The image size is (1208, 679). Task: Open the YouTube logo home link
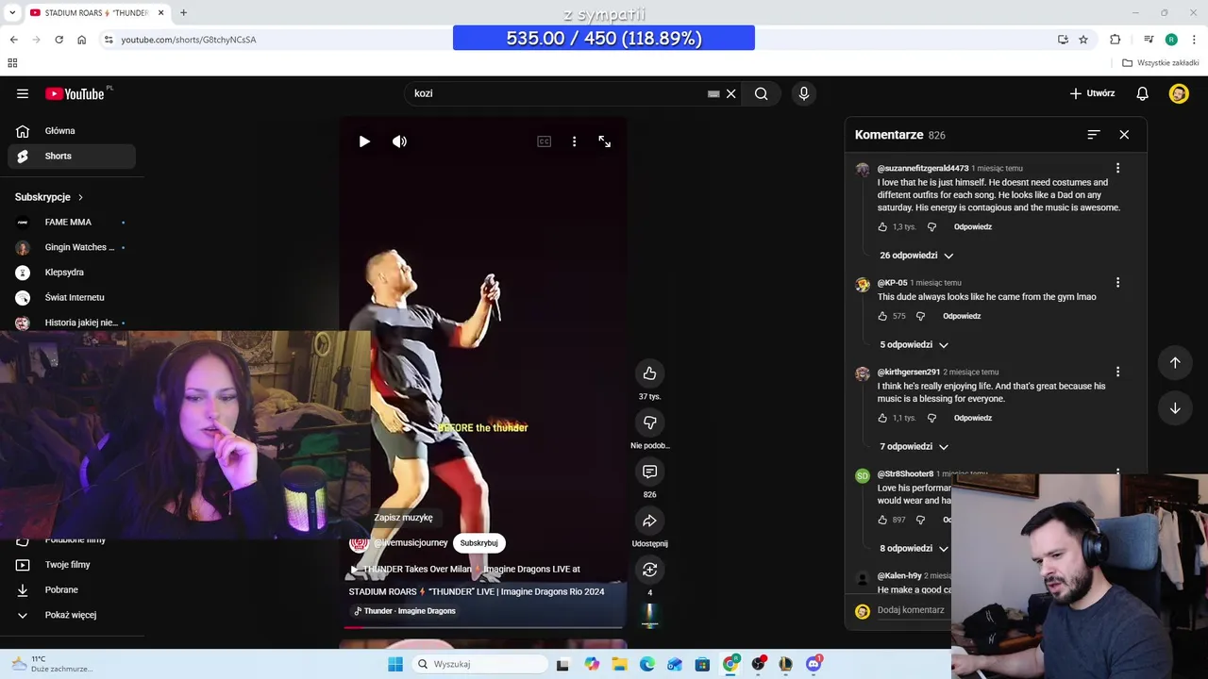(x=75, y=93)
